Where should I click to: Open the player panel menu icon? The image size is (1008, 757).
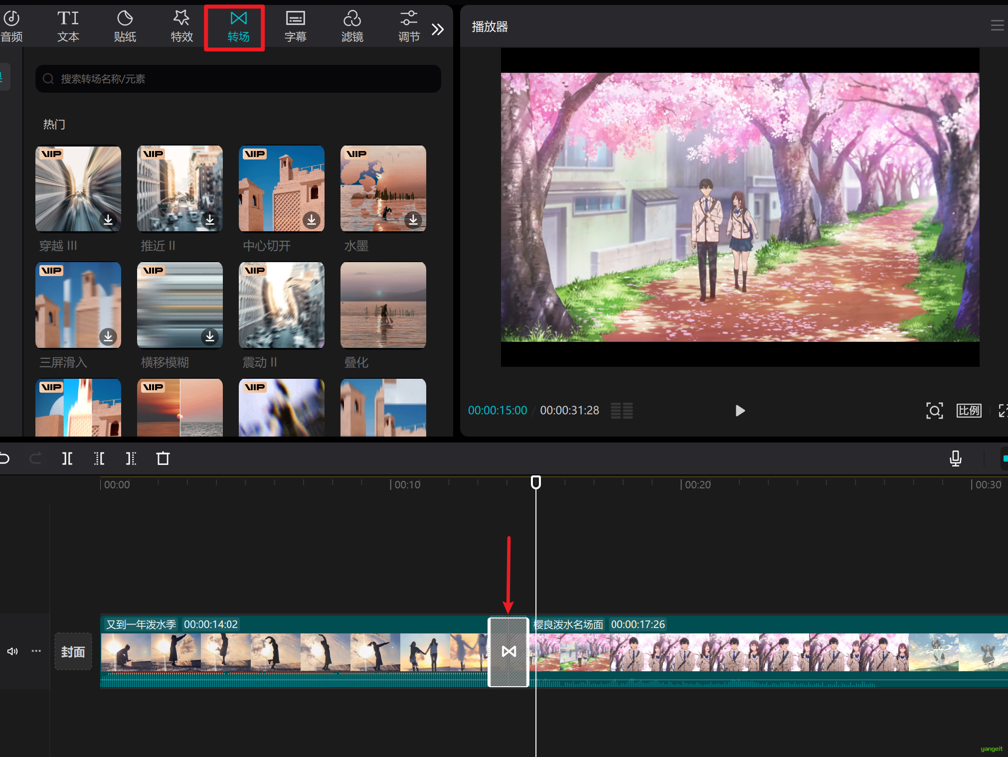[997, 25]
